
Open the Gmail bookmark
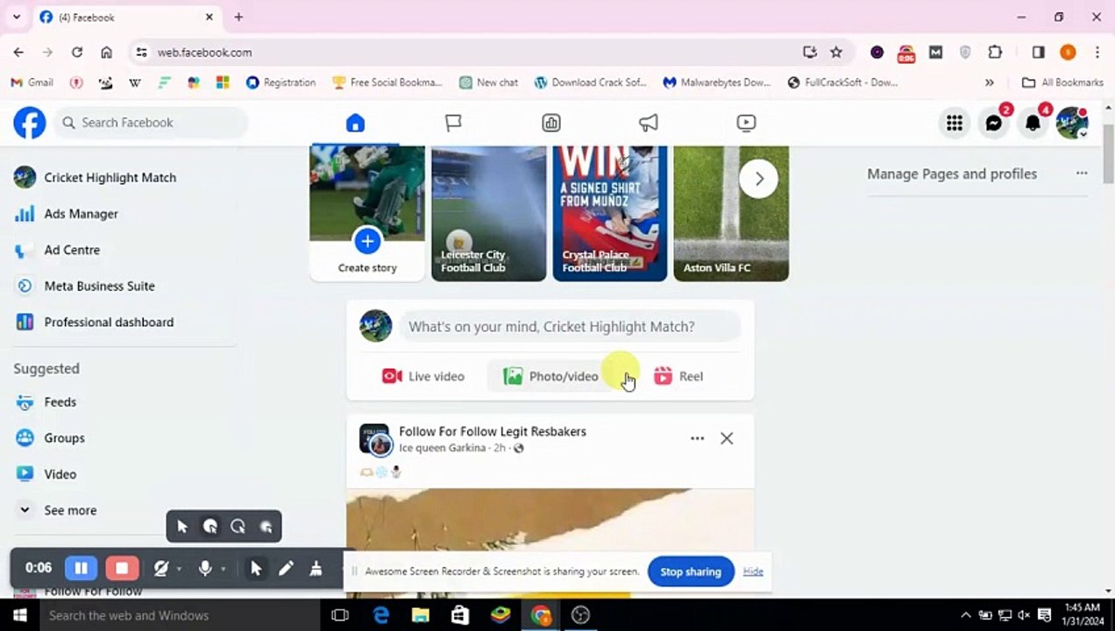click(32, 82)
